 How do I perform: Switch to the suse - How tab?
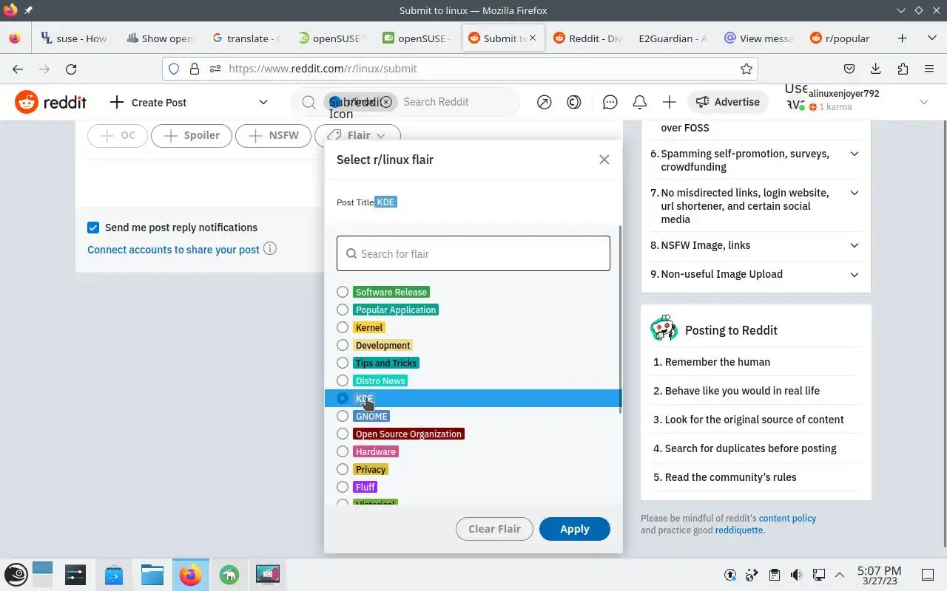coord(74,38)
